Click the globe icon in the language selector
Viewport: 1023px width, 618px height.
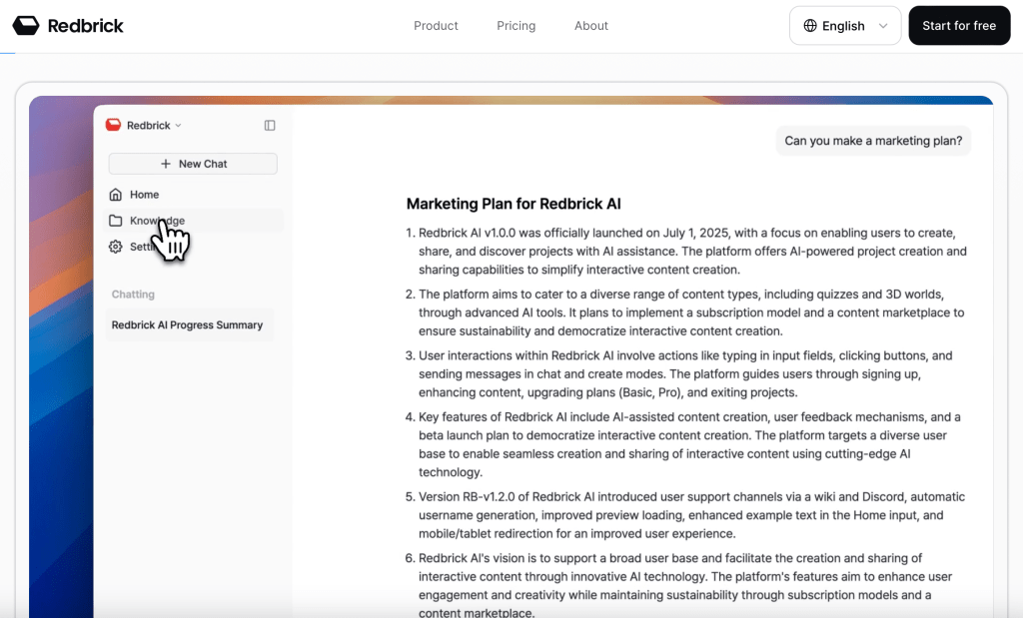810,26
